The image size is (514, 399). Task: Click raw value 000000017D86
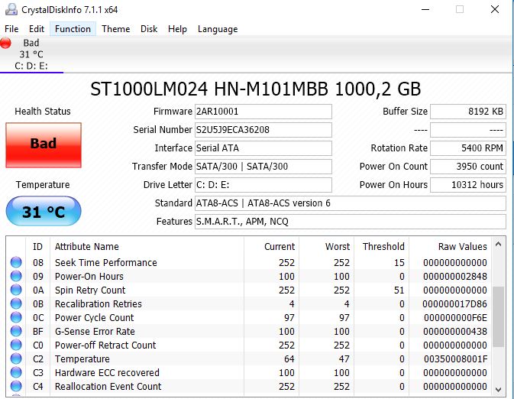(x=454, y=304)
